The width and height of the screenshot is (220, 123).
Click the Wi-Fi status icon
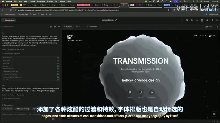[x=194, y=1]
